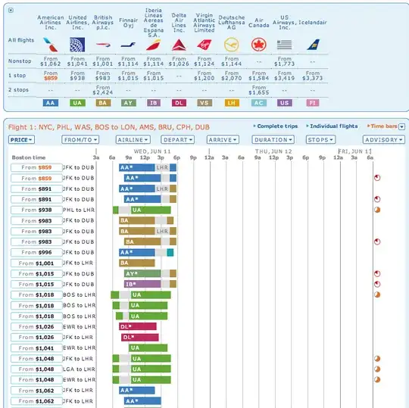
Task: Click advisory icon on first $1,018 BOS row
Action: [x=377, y=295]
